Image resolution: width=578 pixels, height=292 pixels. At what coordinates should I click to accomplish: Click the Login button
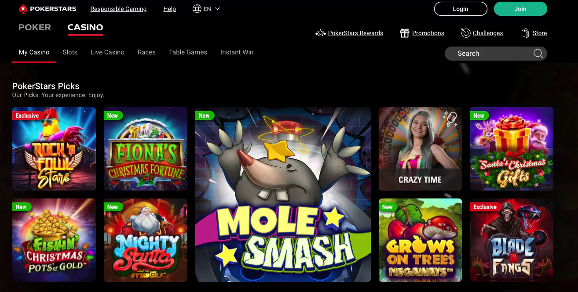(x=461, y=9)
